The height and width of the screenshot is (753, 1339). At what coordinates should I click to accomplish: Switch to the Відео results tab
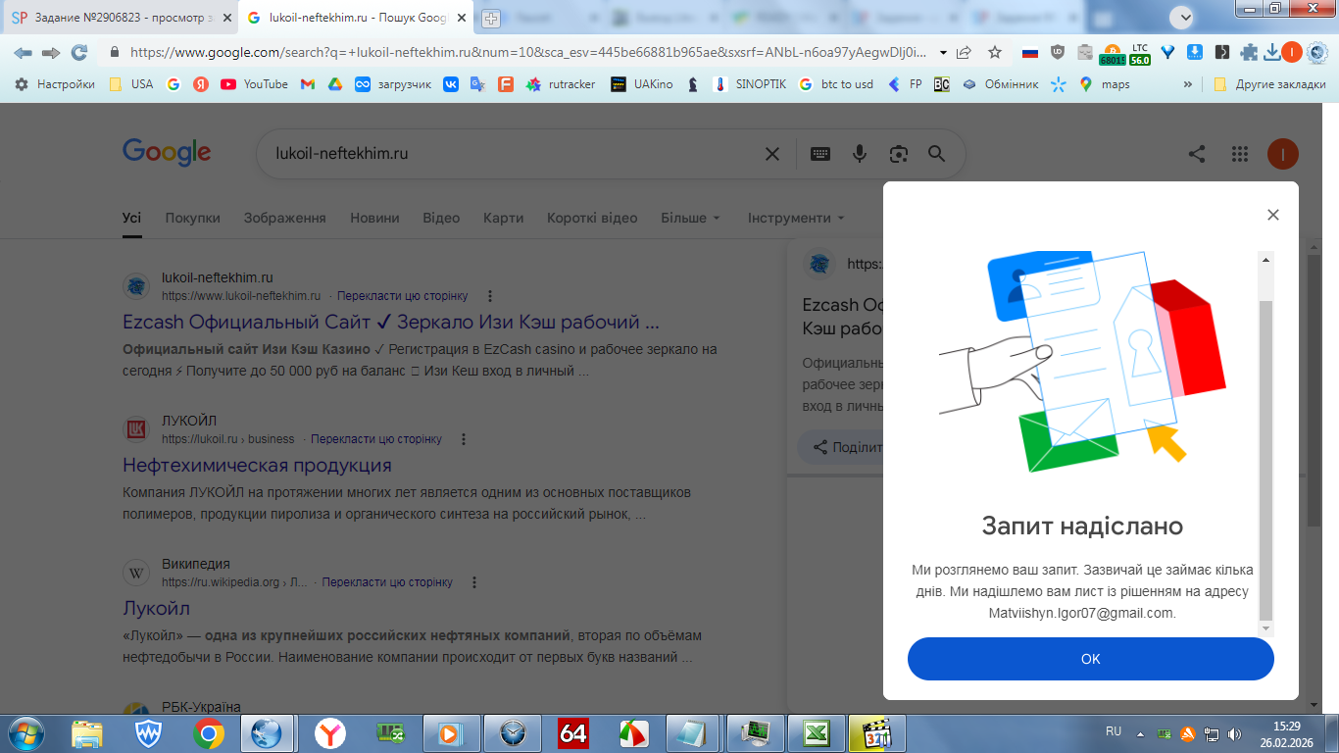pos(441,218)
